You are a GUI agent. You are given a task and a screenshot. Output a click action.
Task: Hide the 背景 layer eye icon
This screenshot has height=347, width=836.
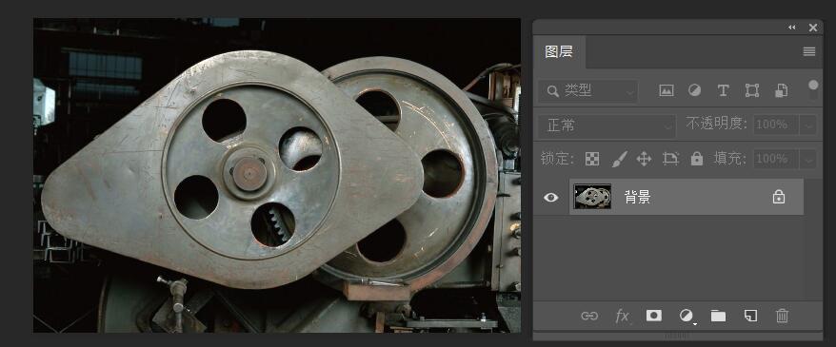550,198
